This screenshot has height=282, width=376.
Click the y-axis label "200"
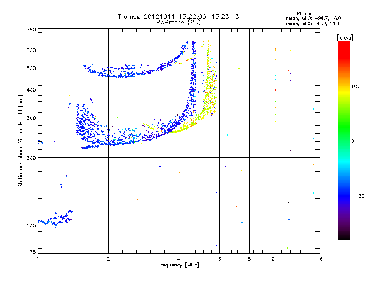click(31, 158)
